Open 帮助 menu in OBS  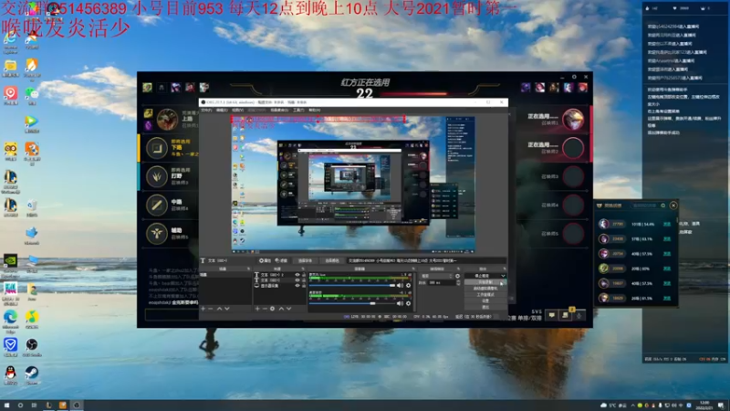[x=314, y=110]
